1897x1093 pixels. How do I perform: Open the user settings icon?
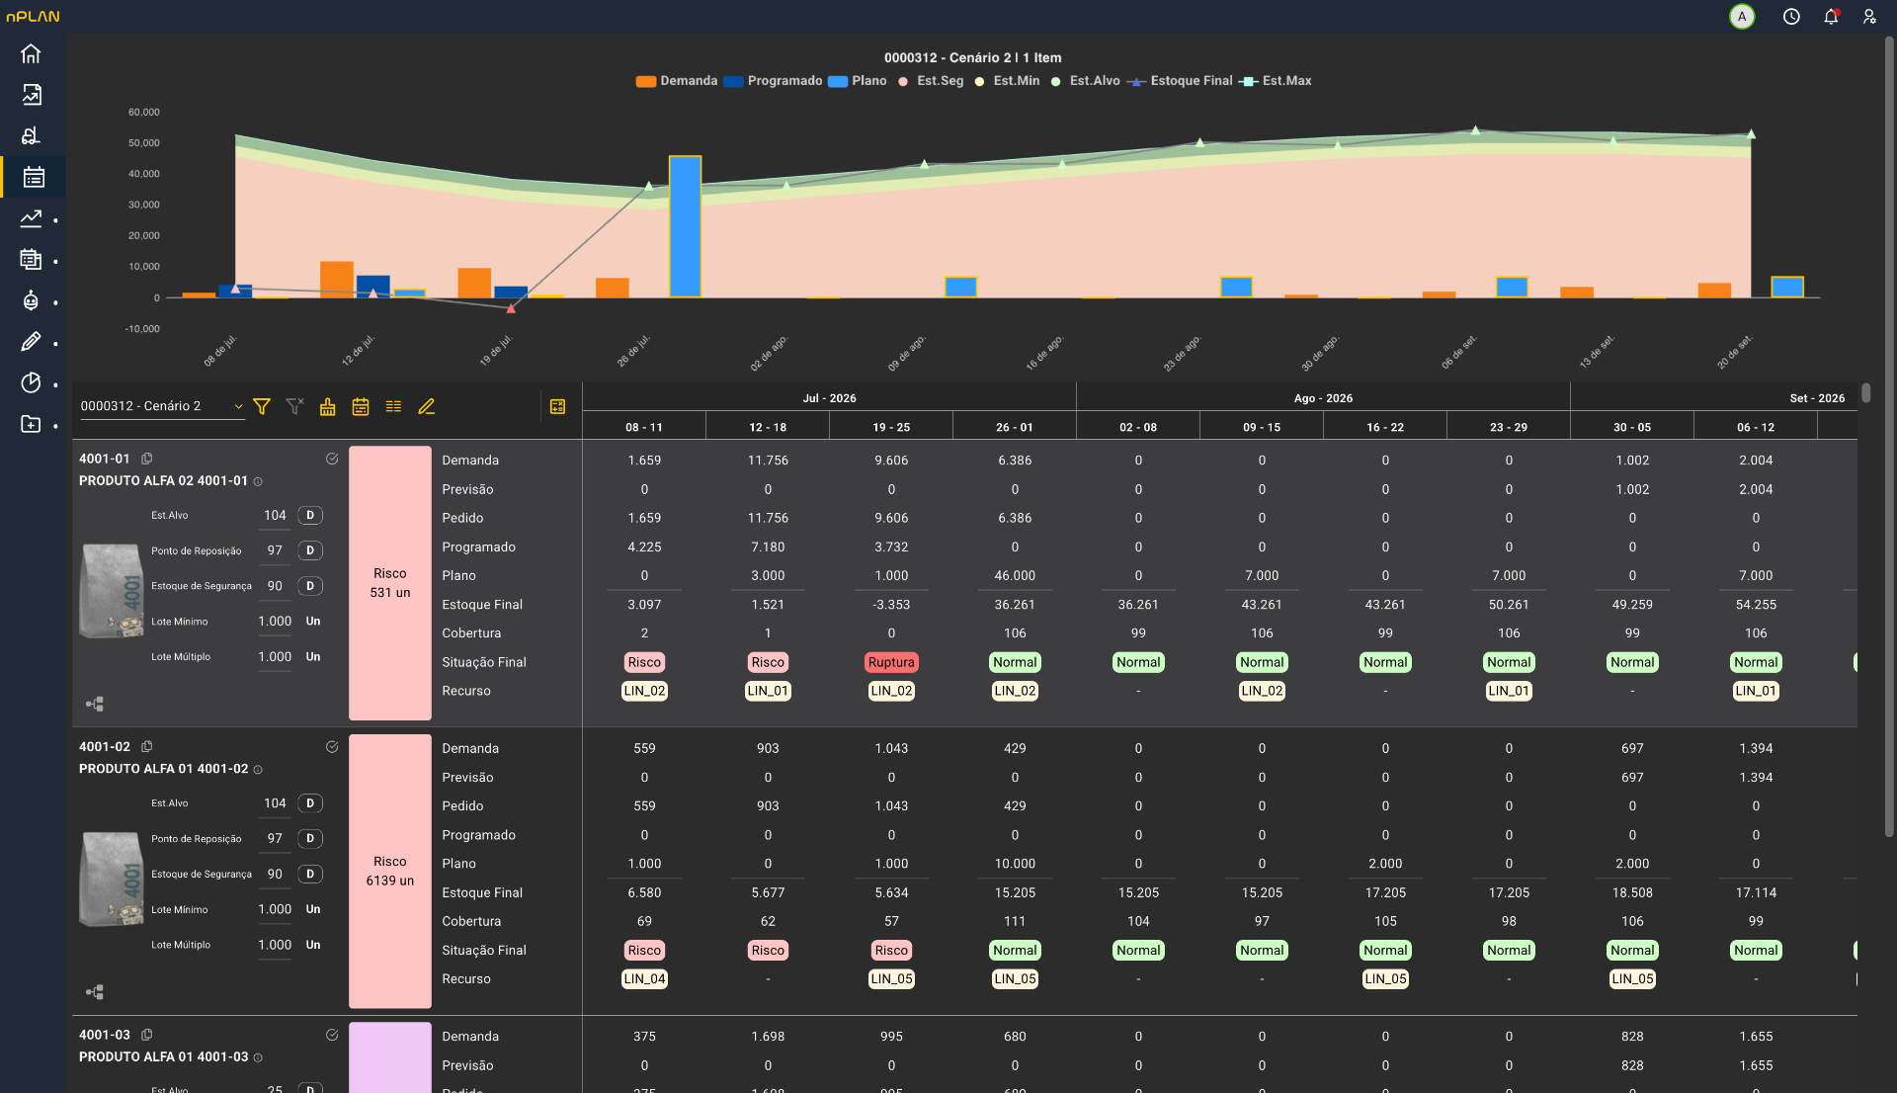point(1869,17)
